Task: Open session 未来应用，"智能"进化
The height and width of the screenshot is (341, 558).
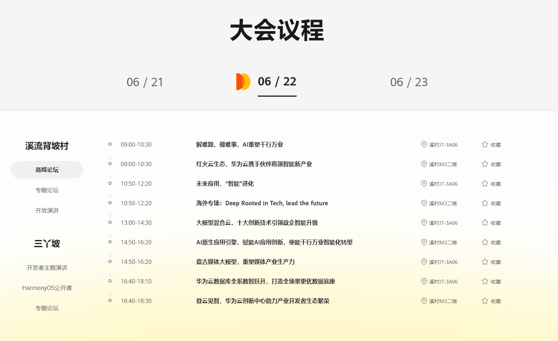Action: pyautogui.click(x=225, y=184)
